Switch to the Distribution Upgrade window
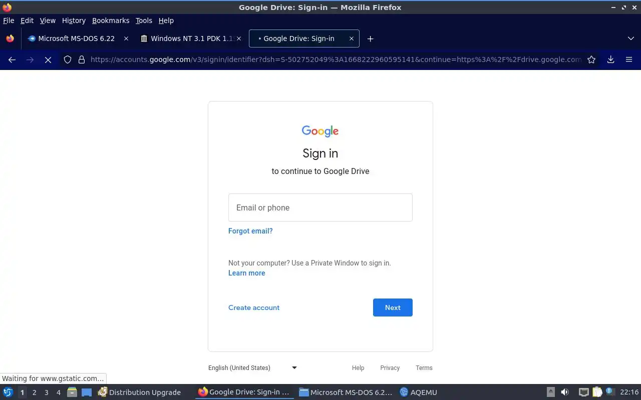The width and height of the screenshot is (641, 400). pos(139,392)
